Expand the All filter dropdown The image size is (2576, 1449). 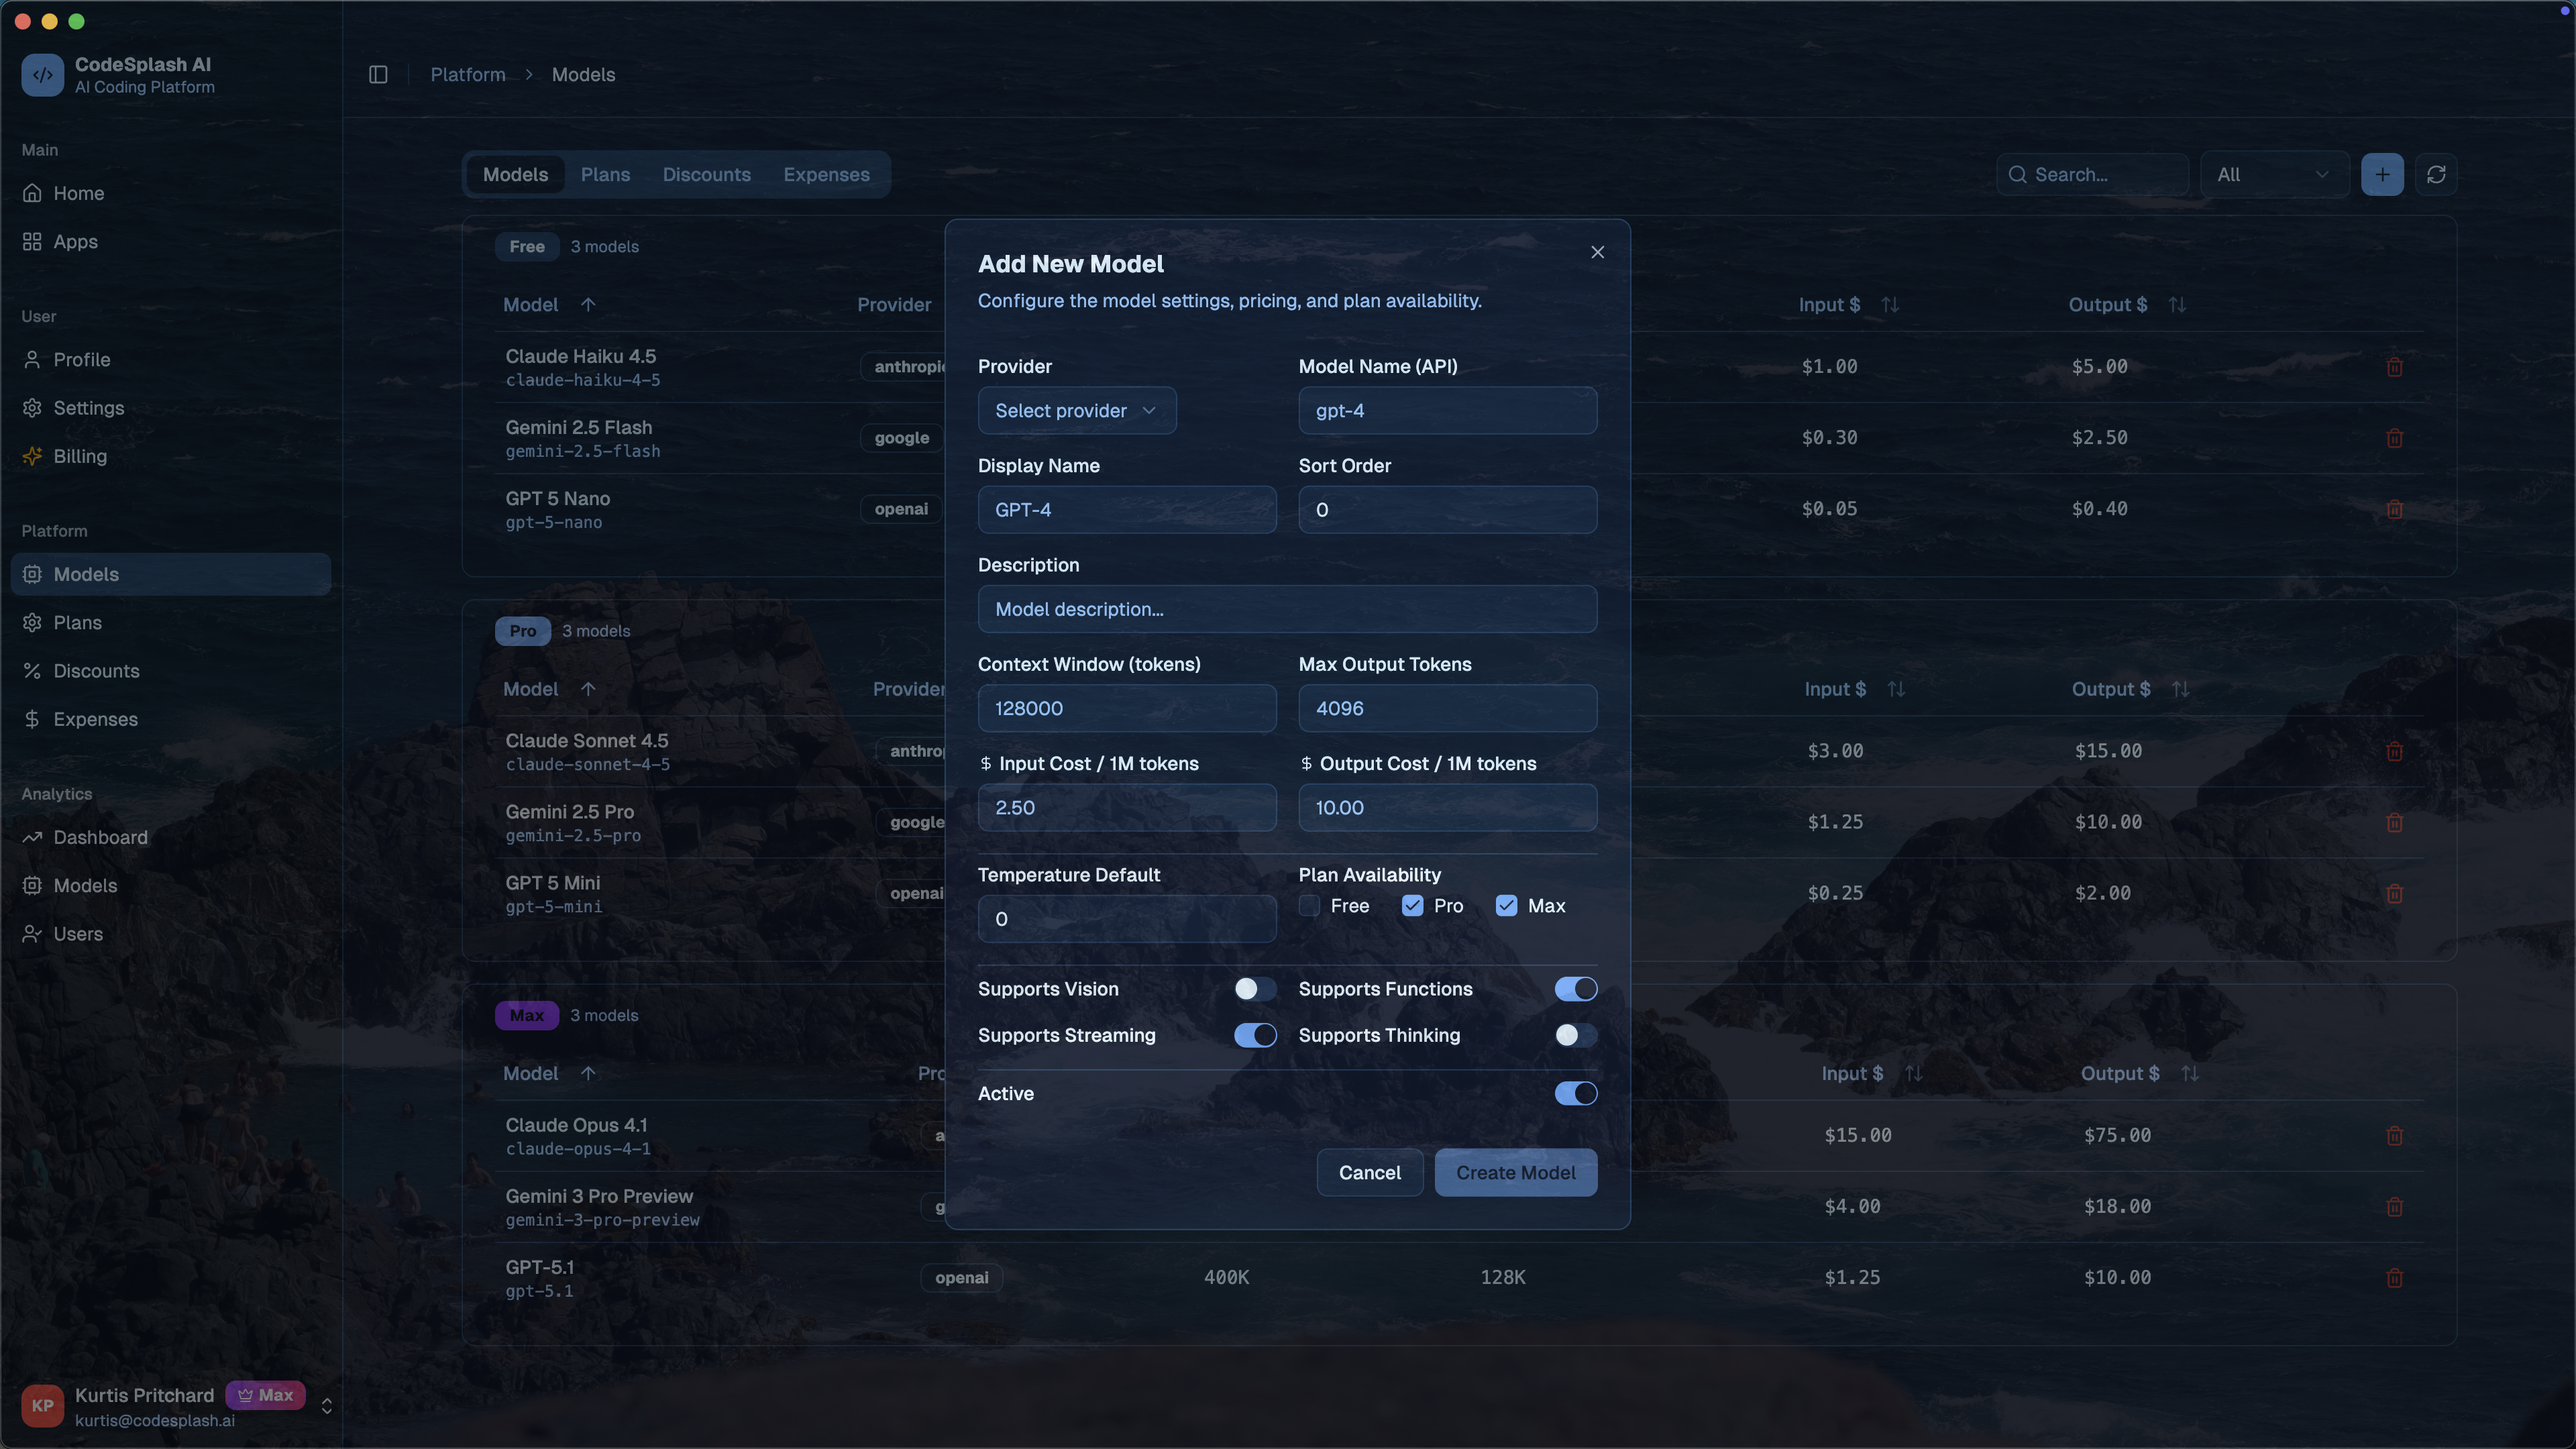point(2272,175)
